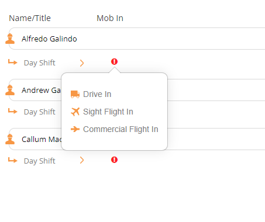
Task: Expand Alfredo's Day Shift chevron
Action: point(82,63)
